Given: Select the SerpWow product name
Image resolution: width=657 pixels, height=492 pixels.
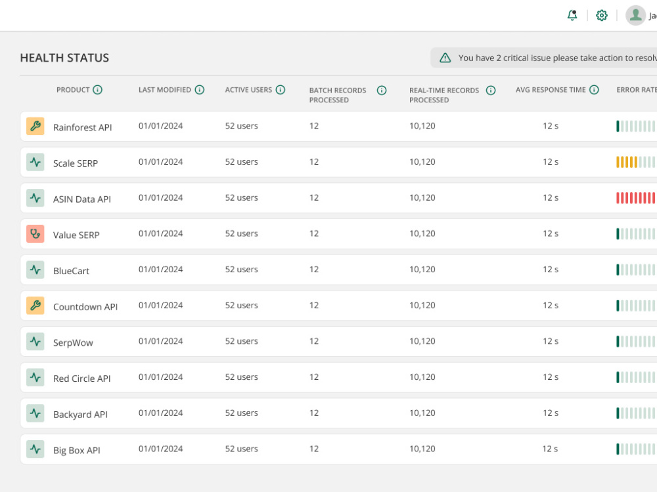Looking at the screenshot, I should [73, 342].
